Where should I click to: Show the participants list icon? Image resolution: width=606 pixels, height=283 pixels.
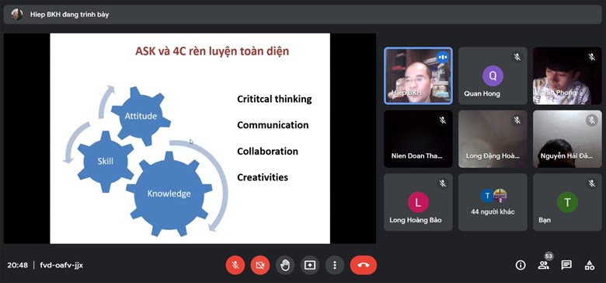[x=543, y=265]
